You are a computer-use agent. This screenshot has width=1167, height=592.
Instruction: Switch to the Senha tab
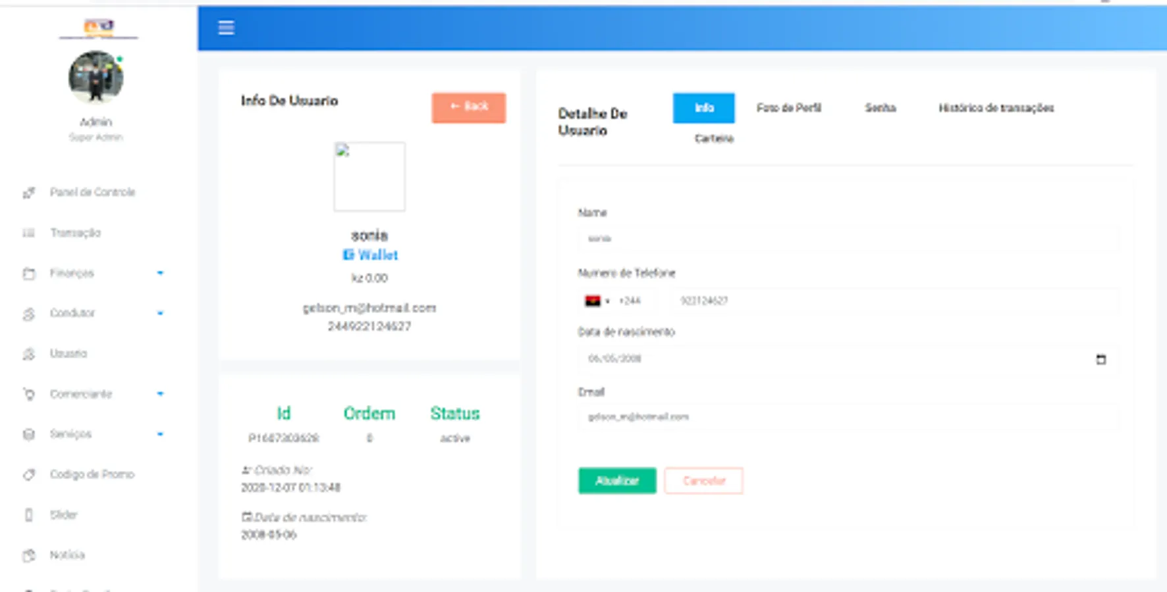880,108
